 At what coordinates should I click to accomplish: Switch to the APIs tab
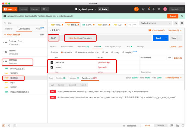40,29
